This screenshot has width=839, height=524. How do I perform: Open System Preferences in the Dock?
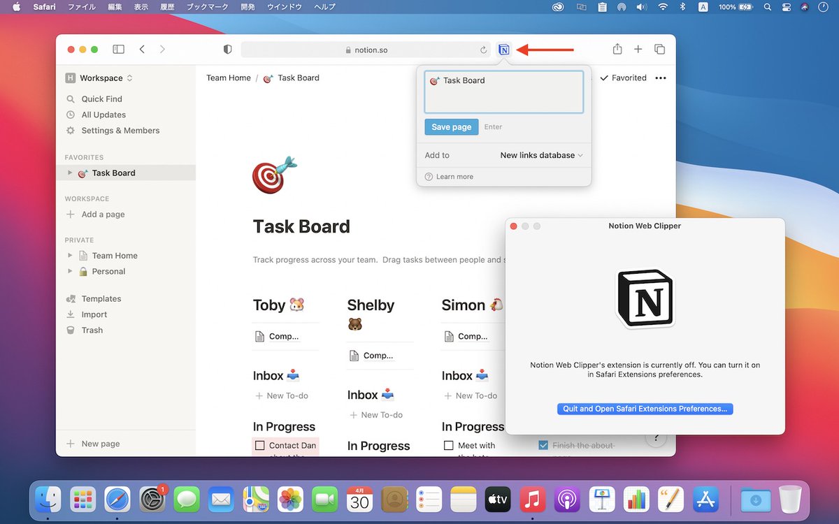[152, 500]
